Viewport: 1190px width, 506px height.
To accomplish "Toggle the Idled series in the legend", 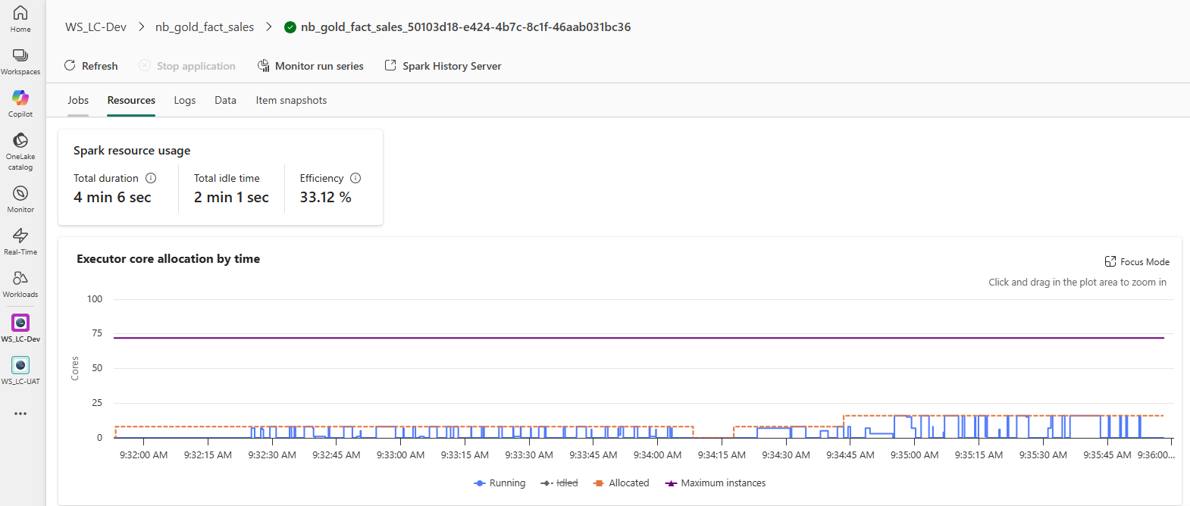I will (x=559, y=483).
